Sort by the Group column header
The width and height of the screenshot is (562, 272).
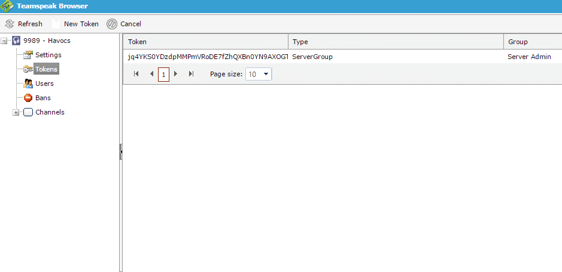click(533, 42)
